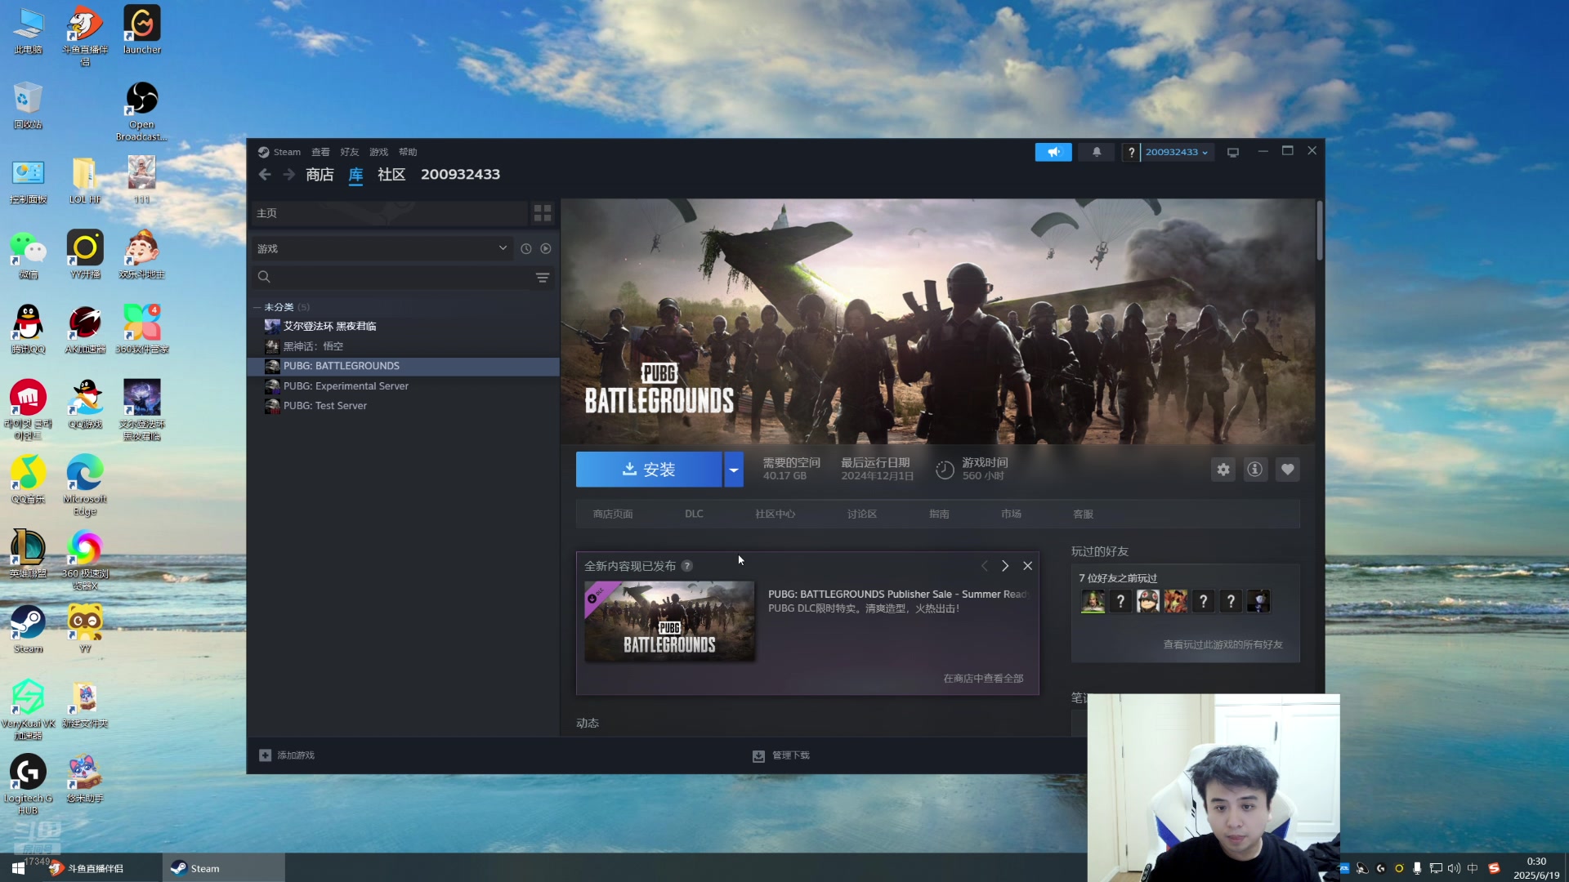1569x882 pixels.
Task: Open the 游戏 menu in menubar
Action: [x=378, y=152]
